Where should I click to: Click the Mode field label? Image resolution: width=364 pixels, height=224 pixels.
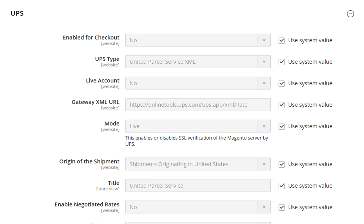tap(112, 124)
